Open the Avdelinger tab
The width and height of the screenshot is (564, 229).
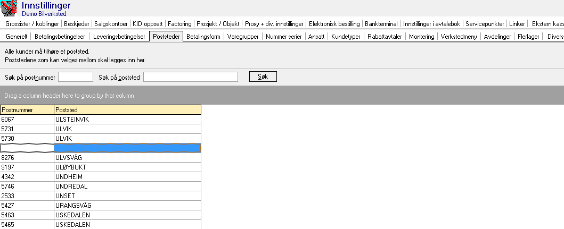(x=497, y=37)
